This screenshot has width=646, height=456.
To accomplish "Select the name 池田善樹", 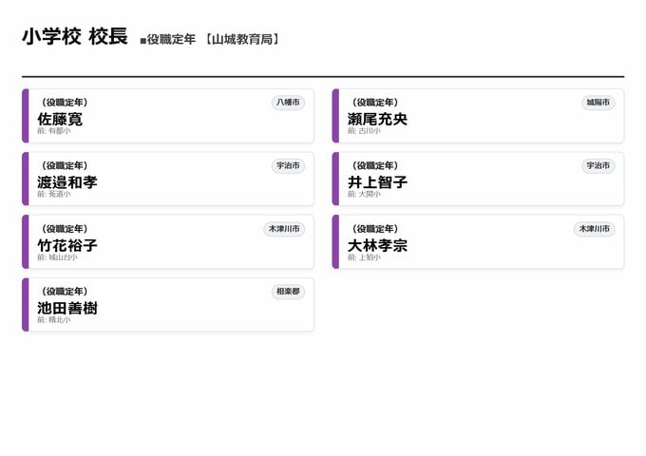I will click(x=67, y=308).
